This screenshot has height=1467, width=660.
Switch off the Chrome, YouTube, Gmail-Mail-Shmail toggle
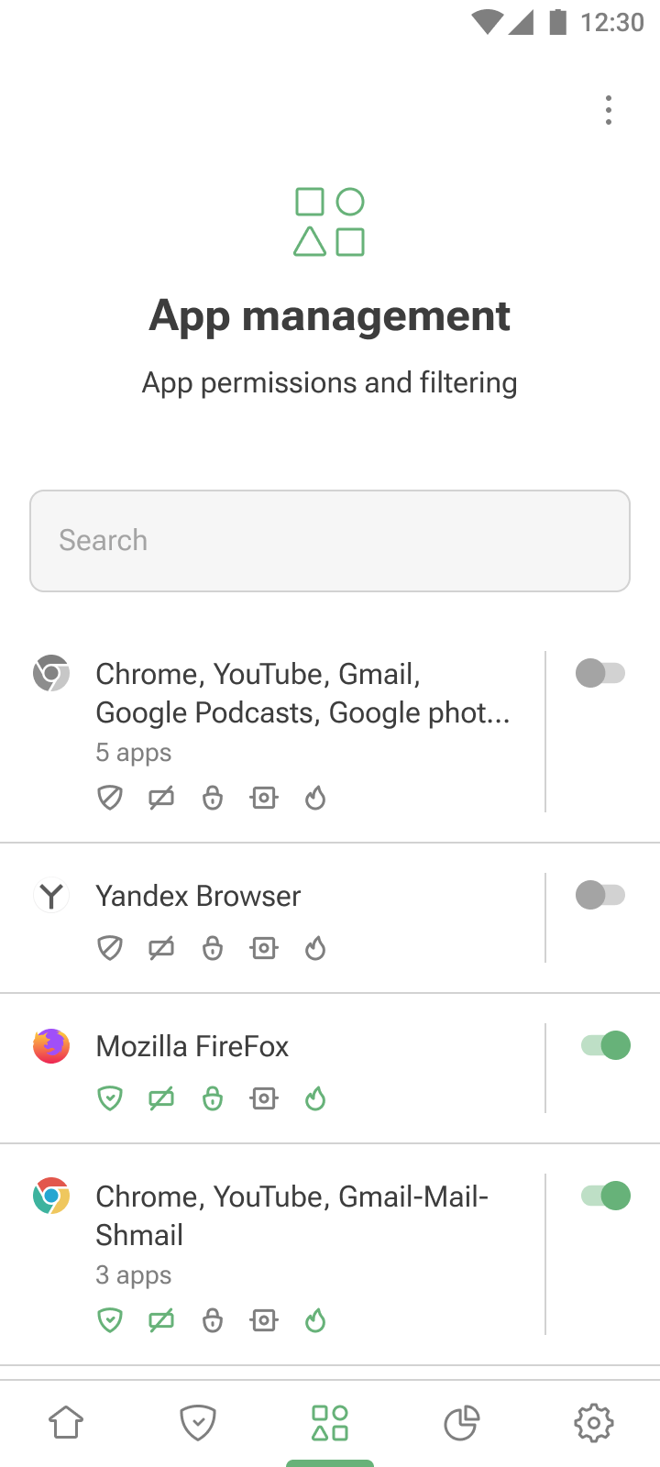point(605,1196)
